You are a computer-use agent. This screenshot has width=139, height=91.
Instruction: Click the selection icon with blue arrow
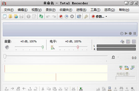click(132, 68)
